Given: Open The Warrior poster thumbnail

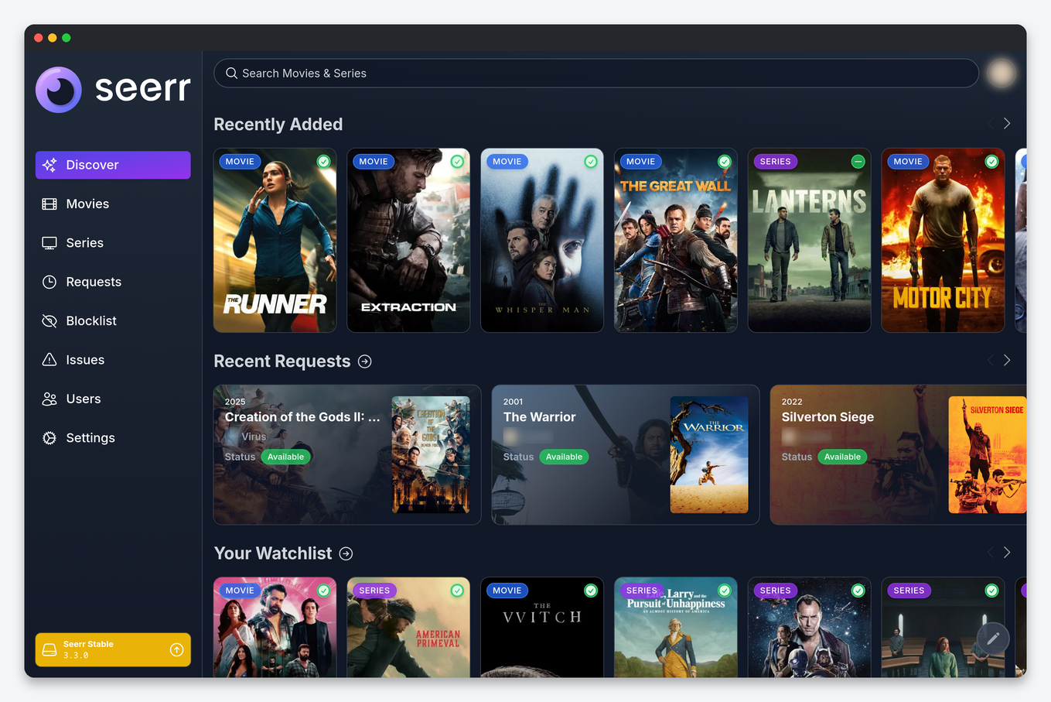Looking at the screenshot, I should (x=709, y=455).
